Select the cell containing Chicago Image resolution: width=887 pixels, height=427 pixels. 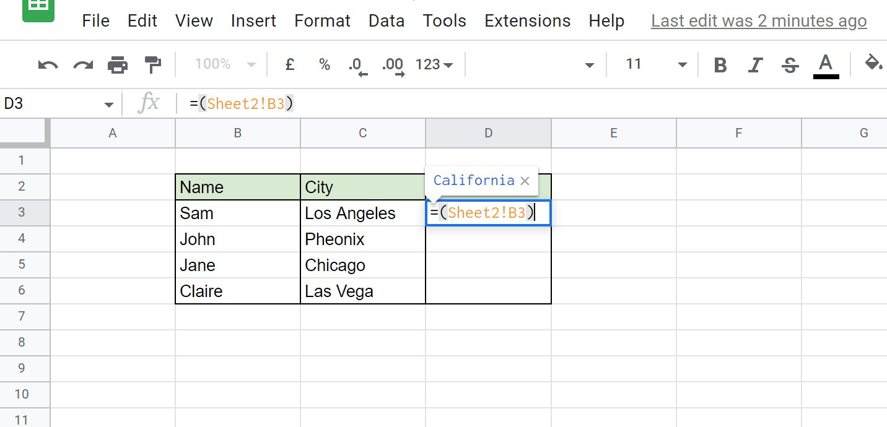pyautogui.click(x=362, y=265)
